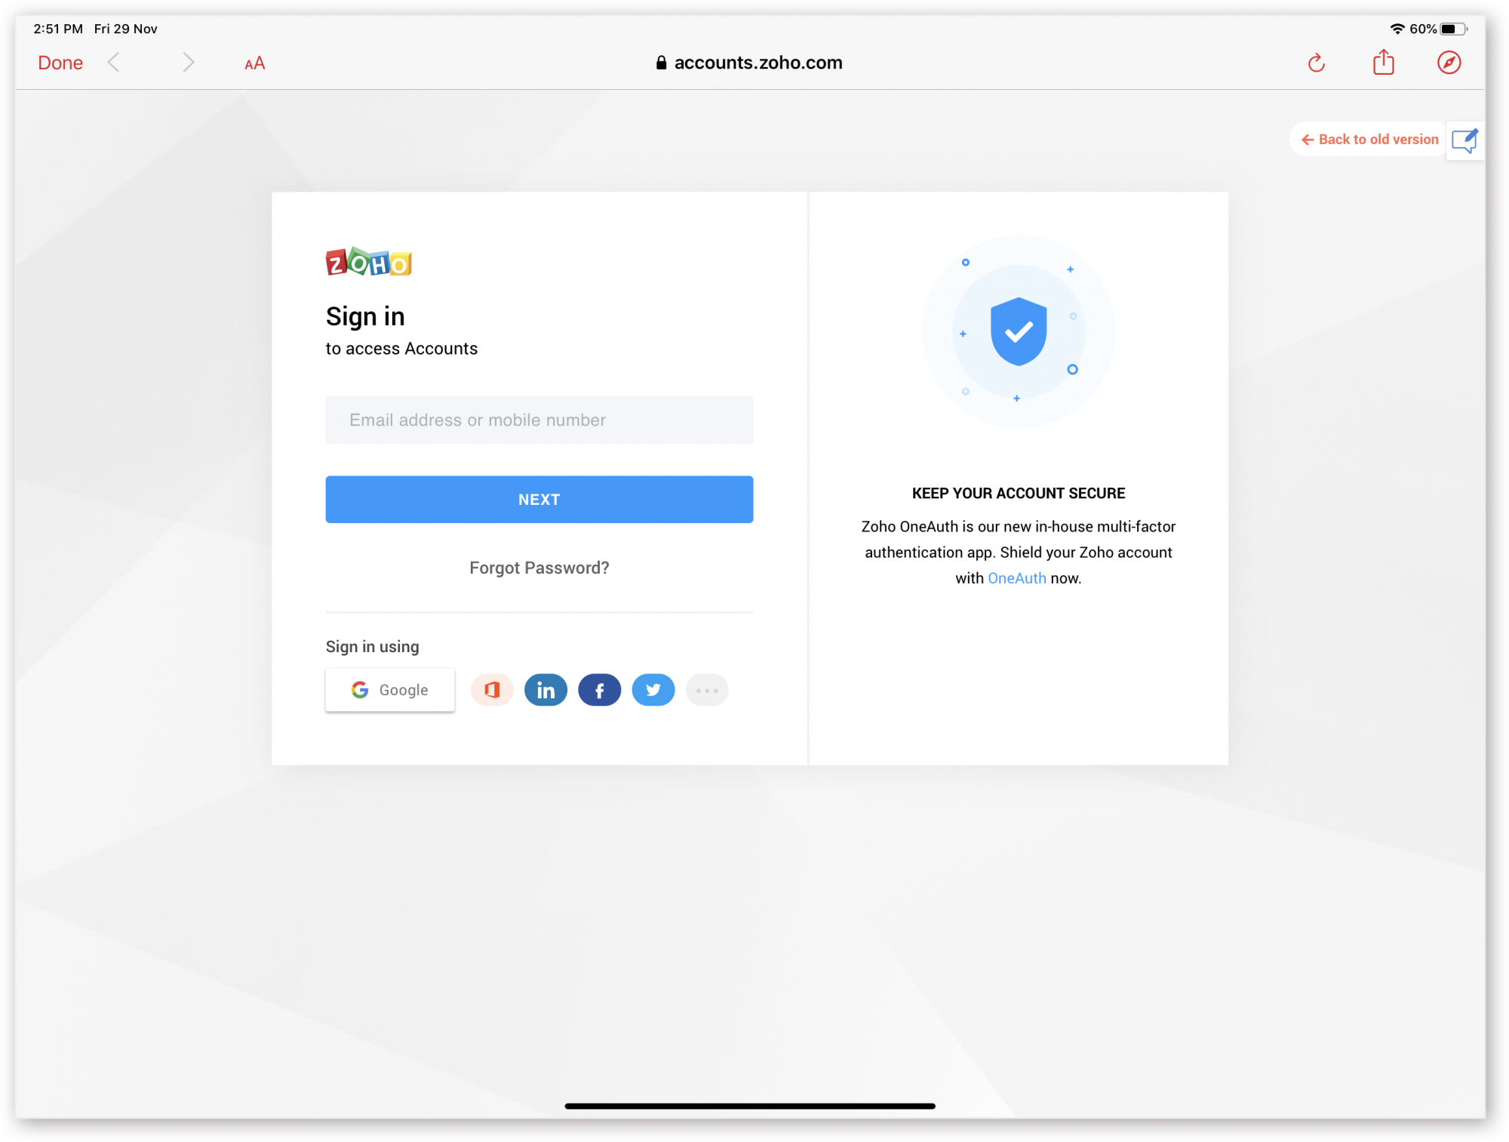The image size is (1509, 1142).
Task: Sign in with the Facebook icon
Action: tap(599, 689)
